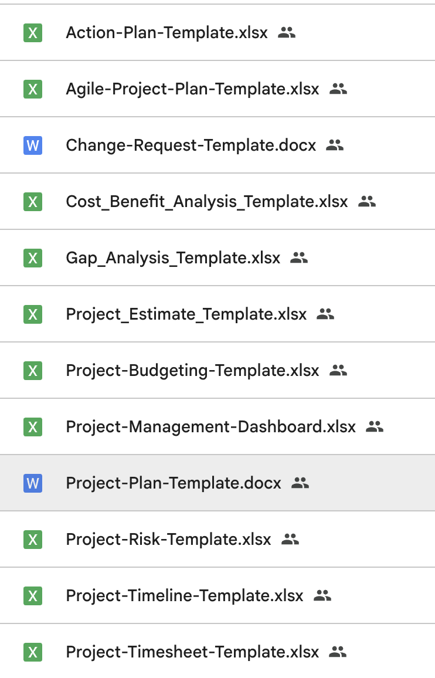The width and height of the screenshot is (435, 678).
Task: Open Change-Request-Template.docx document
Action: [191, 145]
